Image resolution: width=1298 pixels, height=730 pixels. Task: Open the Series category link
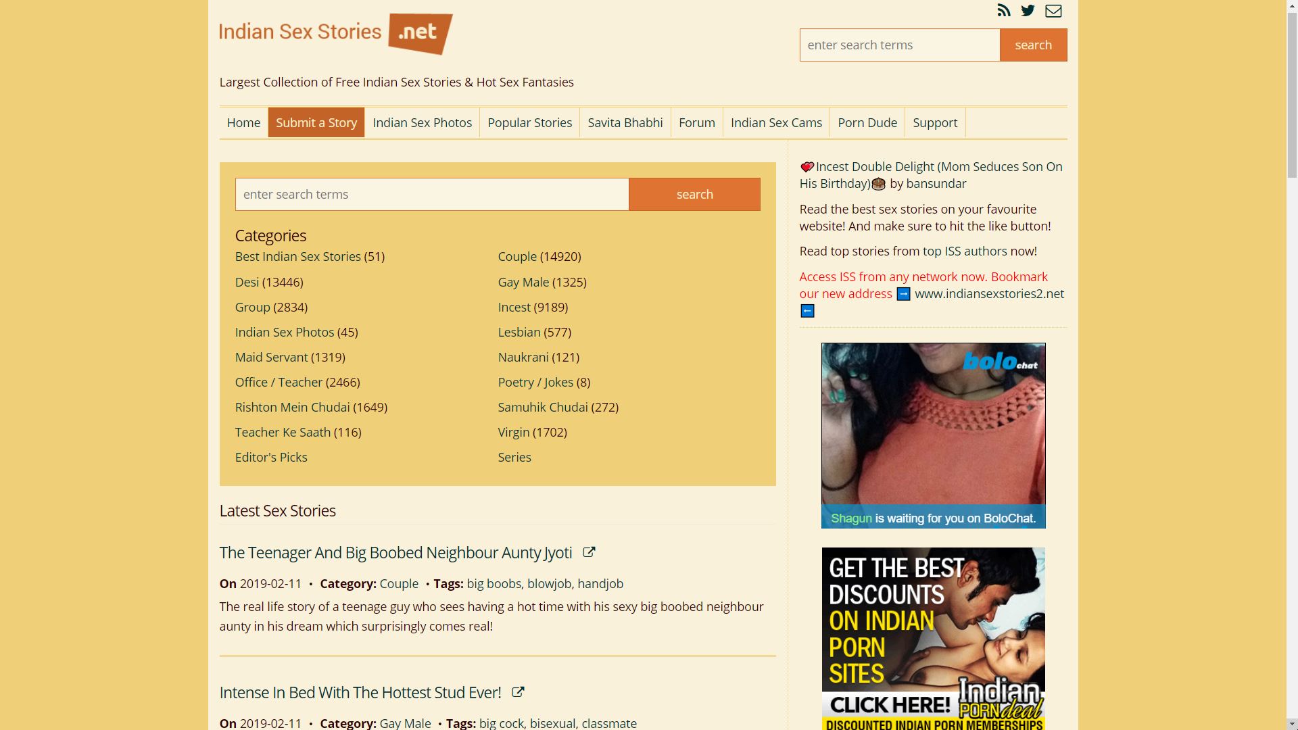tap(514, 457)
